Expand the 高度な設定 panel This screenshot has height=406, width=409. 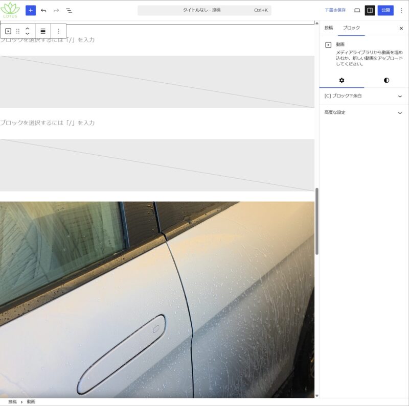click(x=363, y=112)
